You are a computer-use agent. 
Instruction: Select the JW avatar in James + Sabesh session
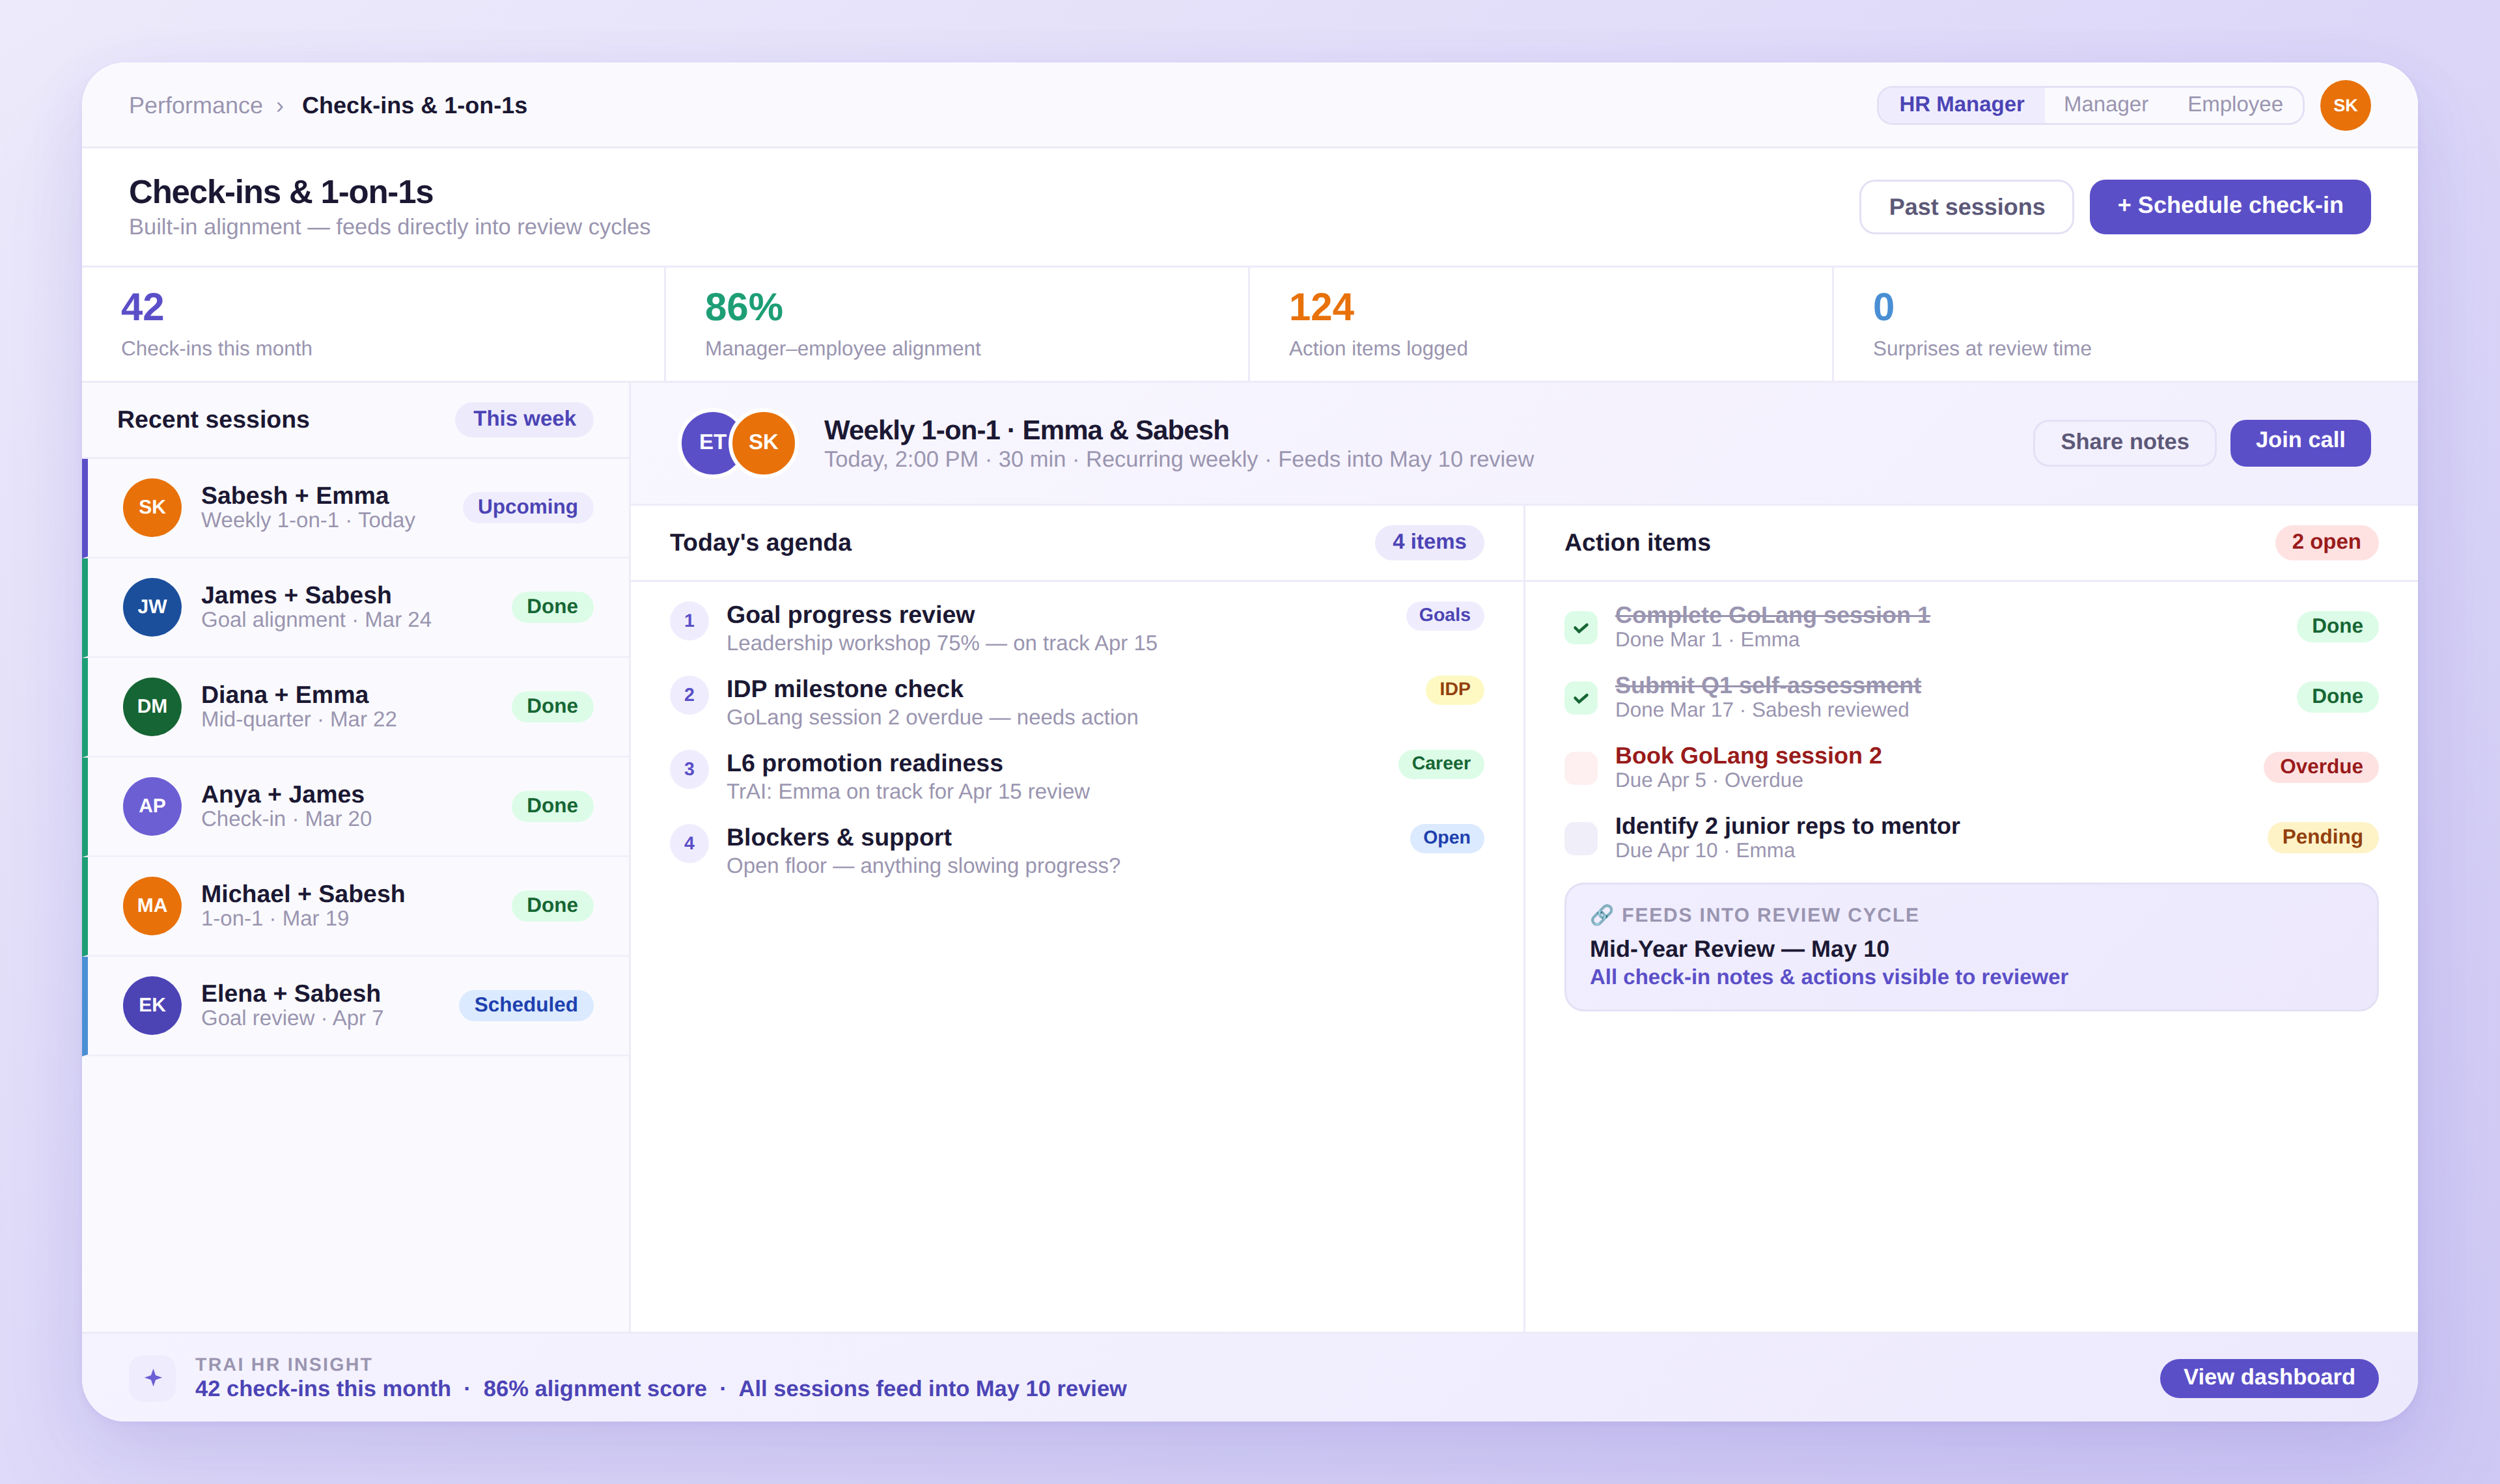(x=152, y=606)
